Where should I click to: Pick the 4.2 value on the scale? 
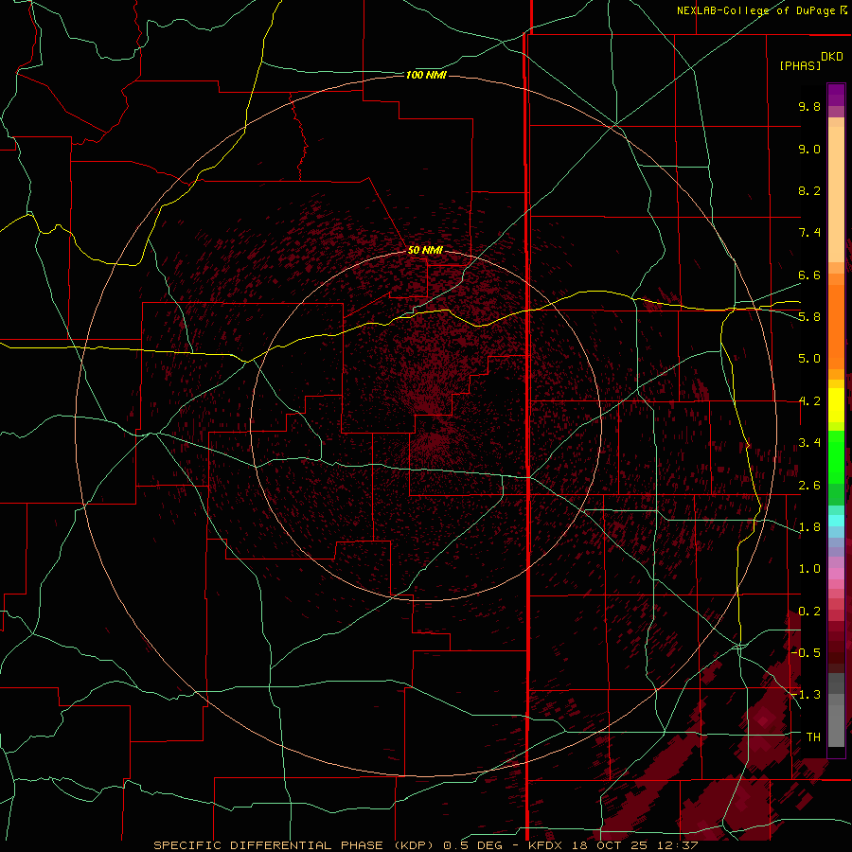809,401
